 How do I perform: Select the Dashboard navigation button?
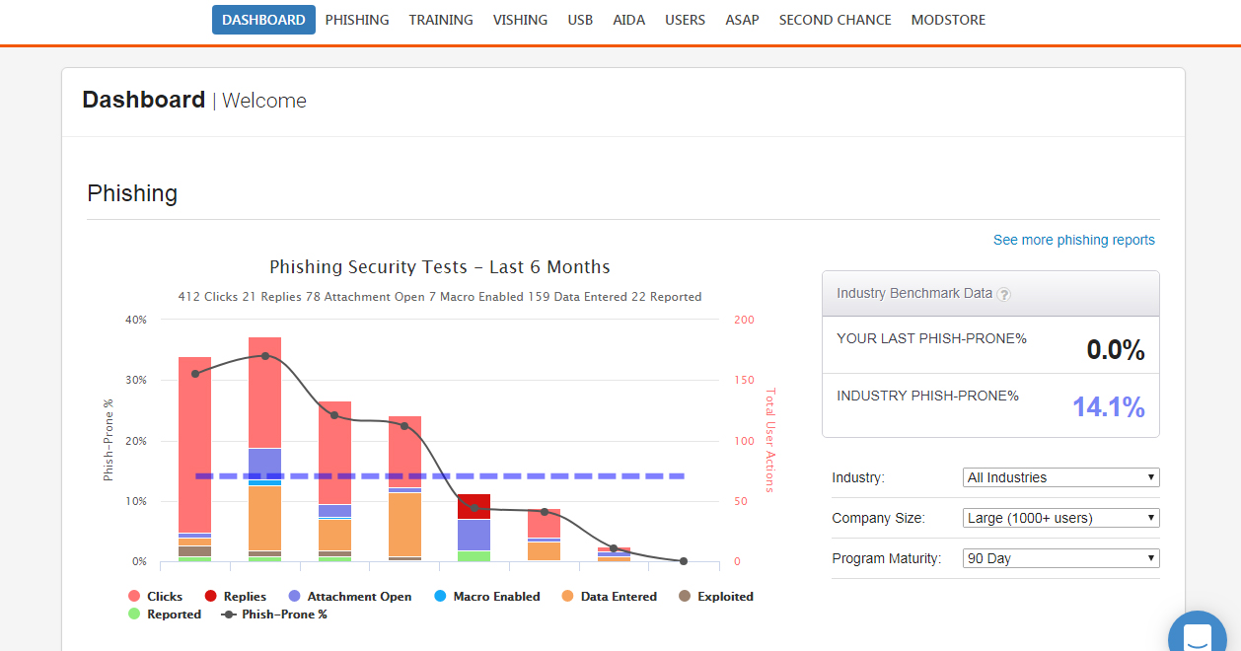(x=263, y=20)
